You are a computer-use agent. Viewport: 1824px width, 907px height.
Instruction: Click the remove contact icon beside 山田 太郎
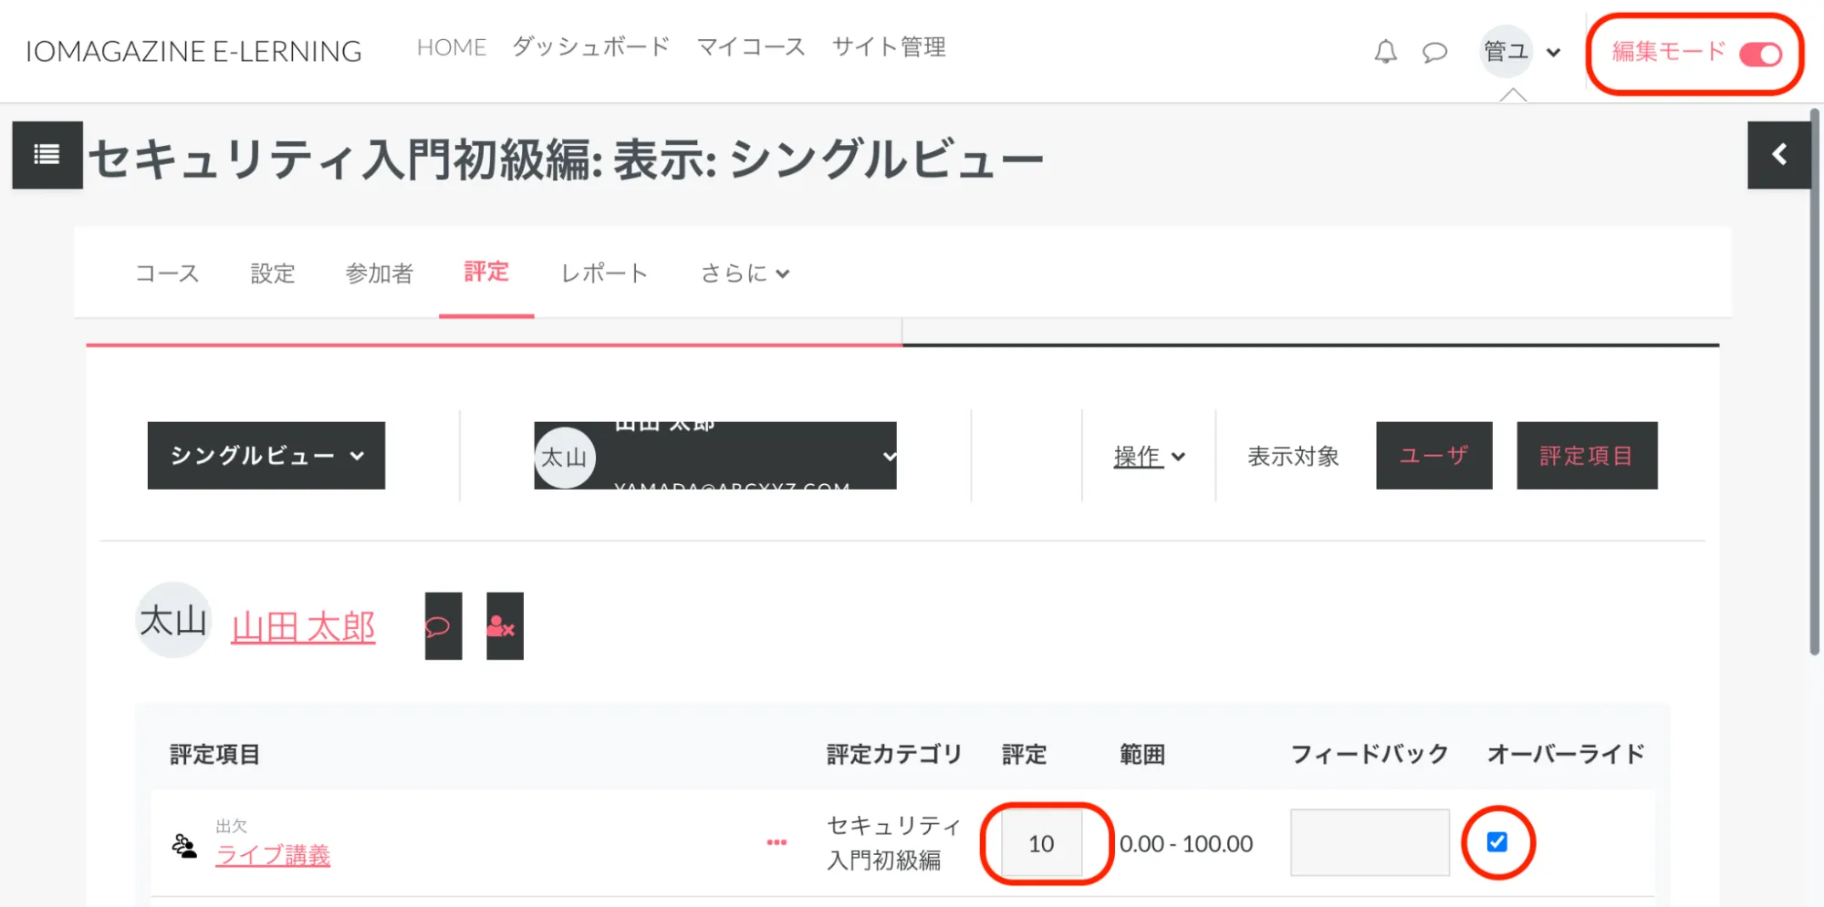(x=504, y=626)
